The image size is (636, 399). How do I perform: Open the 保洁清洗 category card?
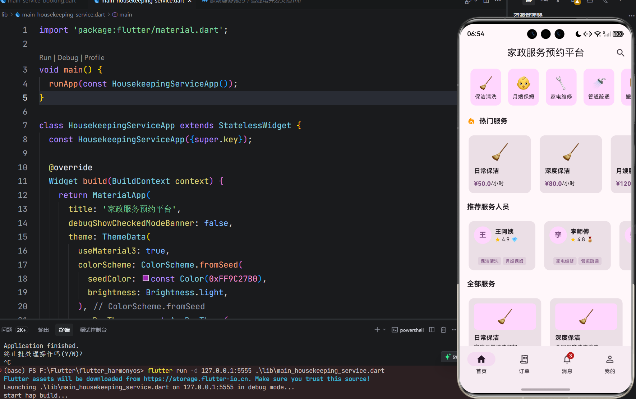(486, 87)
